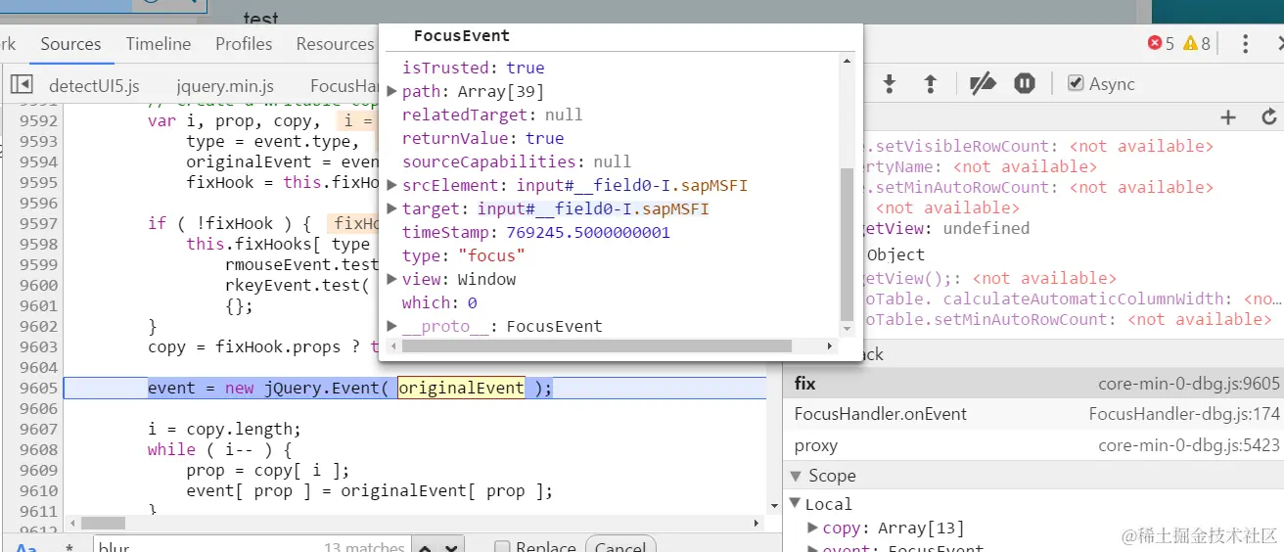Click the tooltip horizontal scrollbar thumb
This screenshot has height=552, width=1284.
tap(596, 345)
